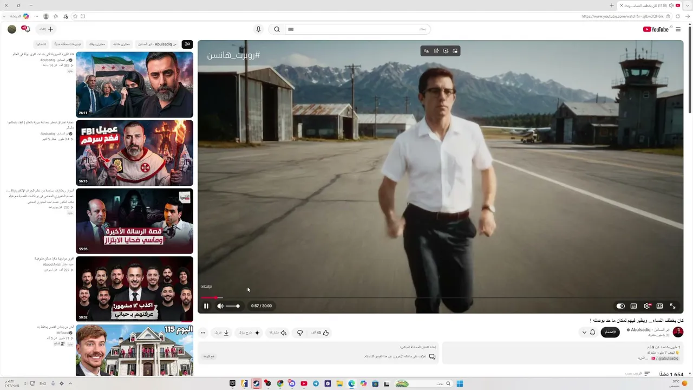The height and width of the screenshot is (390, 693).
Task: Adjust the video volume slider
Action: click(233, 306)
